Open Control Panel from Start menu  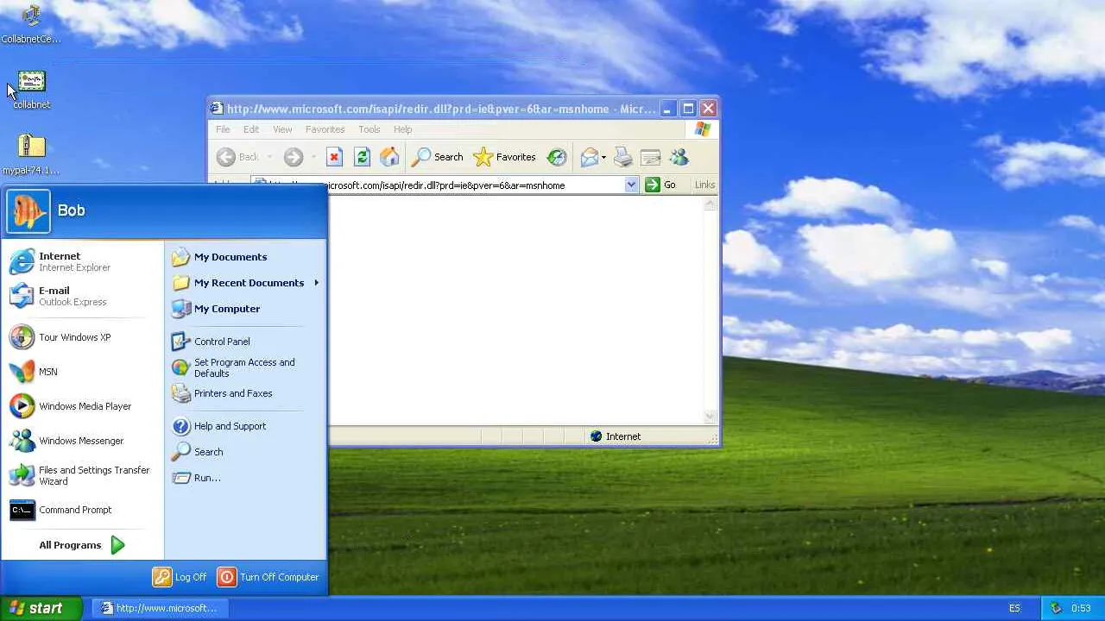[x=245, y=342]
